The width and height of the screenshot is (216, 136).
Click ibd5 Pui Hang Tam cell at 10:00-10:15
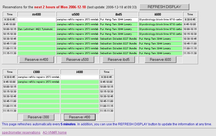click(119, 29)
